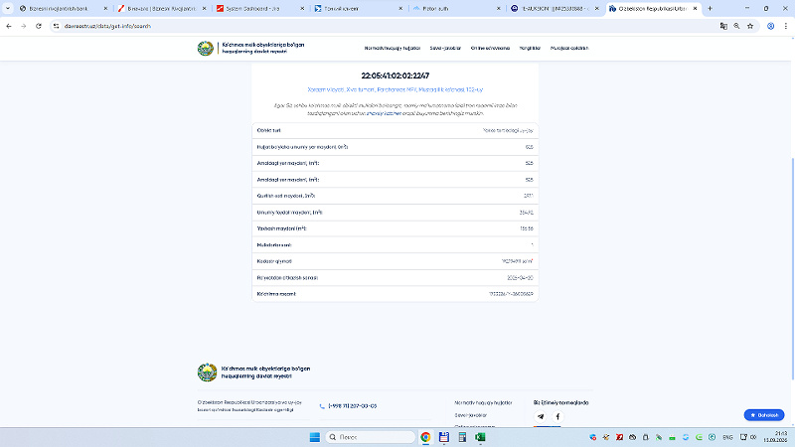Click the Umumiy foydali maydoni row
The width and height of the screenshot is (795, 447).
click(x=395, y=213)
